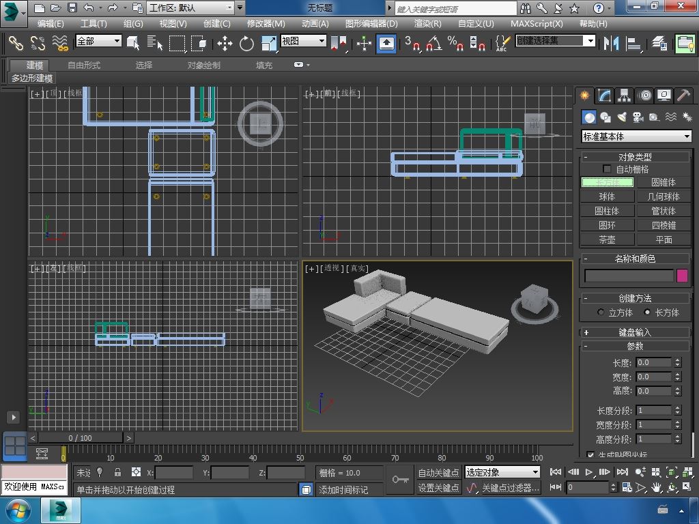Image resolution: width=699 pixels, height=524 pixels.
Task: Expand the 键盘输入 rollout
Action: 635,332
